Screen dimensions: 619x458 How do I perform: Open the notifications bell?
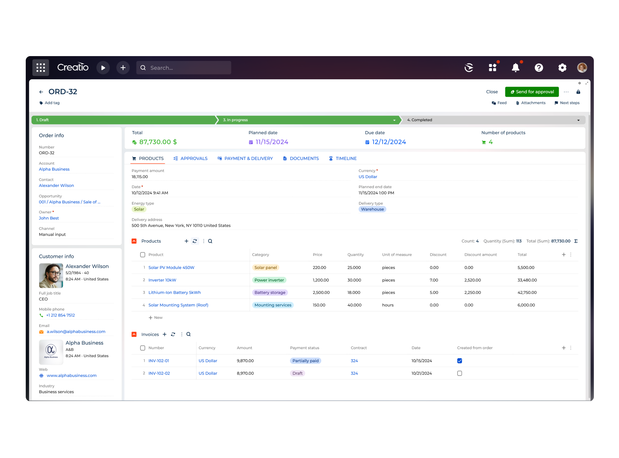pyautogui.click(x=515, y=68)
